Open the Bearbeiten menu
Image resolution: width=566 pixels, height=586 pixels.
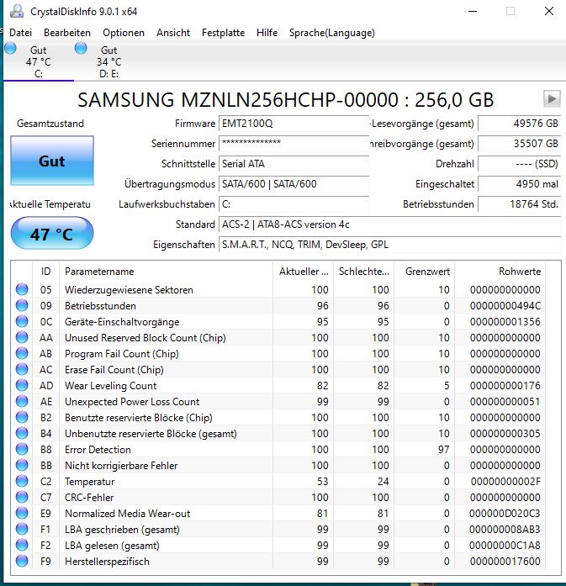pyautogui.click(x=67, y=33)
